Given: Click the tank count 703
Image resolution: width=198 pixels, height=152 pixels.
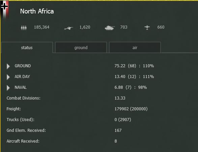Looking at the screenshot, I should 124,27.
